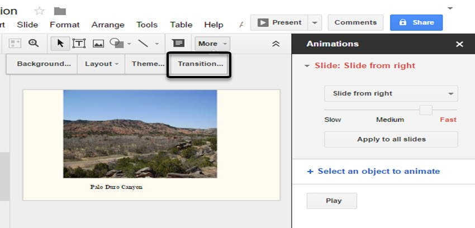Open the Layout dropdown

(x=101, y=64)
